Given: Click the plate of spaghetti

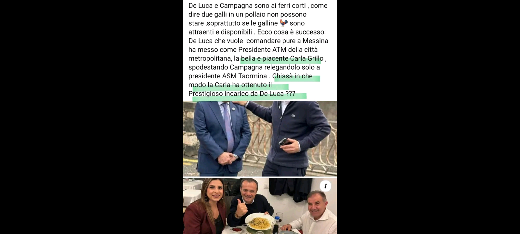Looking at the screenshot, I should 259,221.
